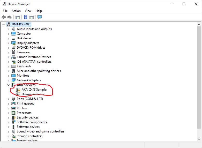Select the Network adapters label
Screen dimensions: 202x148
(29, 80)
